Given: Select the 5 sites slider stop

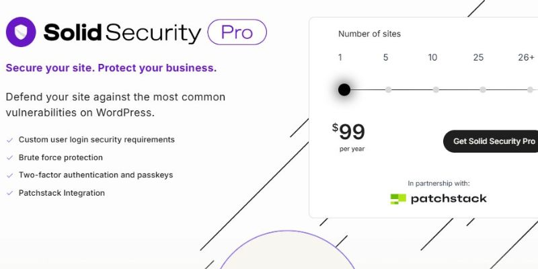Looking at the screenshot, I should pyautogui.click(x=388, y=89).
